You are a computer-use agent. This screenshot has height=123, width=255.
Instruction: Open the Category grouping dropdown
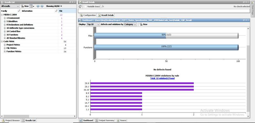pyautogui.click(x=130, y=24)
